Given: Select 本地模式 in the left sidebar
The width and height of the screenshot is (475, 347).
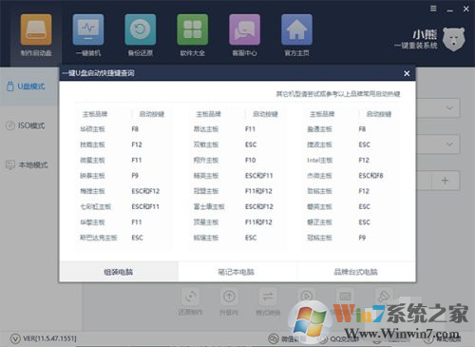Looking at the screenshot, I should coord(27,164).
